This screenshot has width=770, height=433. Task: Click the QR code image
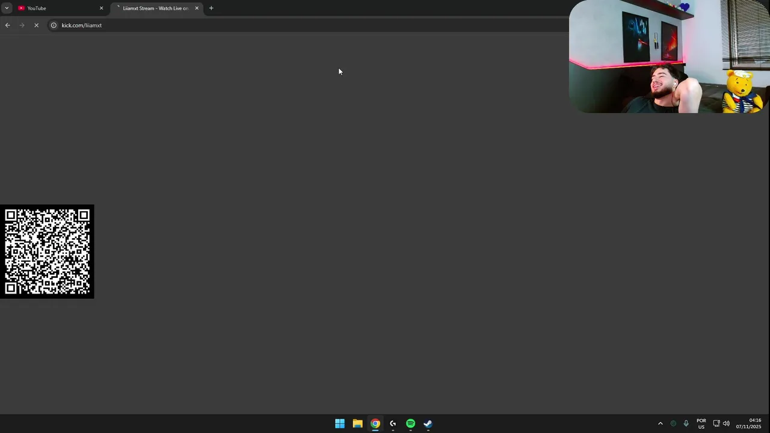(x=47, y=251)
